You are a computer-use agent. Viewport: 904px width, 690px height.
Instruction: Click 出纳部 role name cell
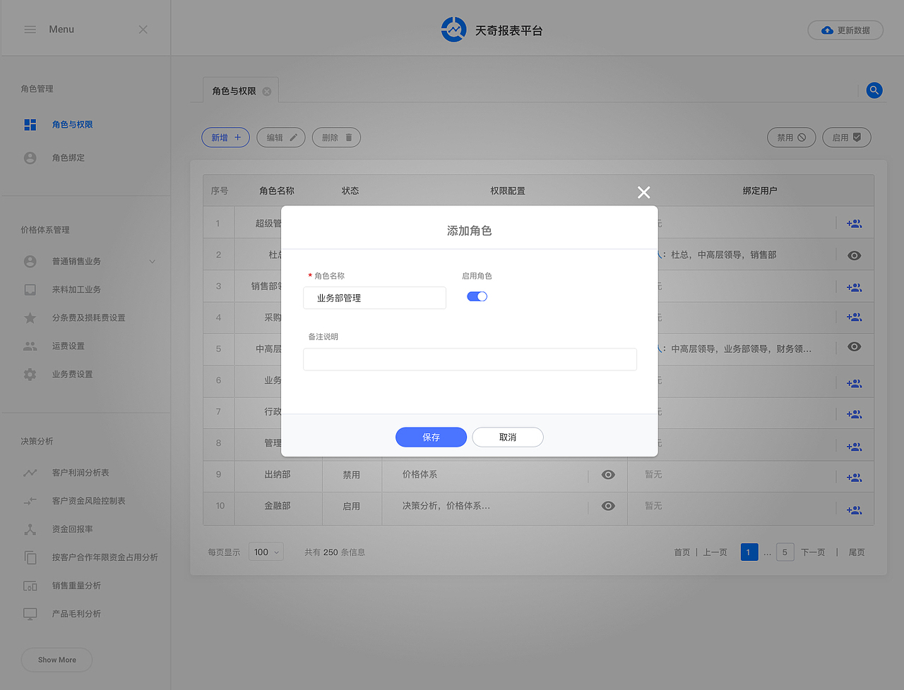pyautogui.click(x=278, y=475)
